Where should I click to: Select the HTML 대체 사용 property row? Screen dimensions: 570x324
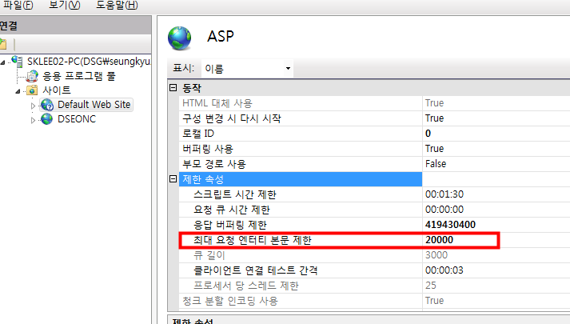tap(301, 103)
